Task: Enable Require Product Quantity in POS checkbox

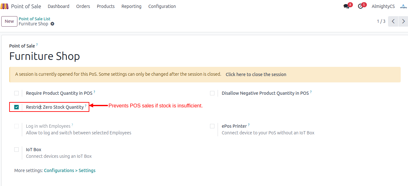Action: [16, 93]
